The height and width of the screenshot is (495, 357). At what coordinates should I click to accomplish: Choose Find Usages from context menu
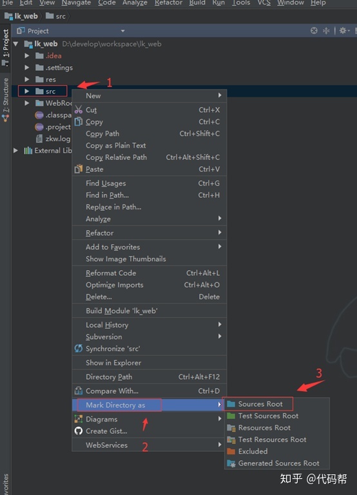tap(150, 183)
